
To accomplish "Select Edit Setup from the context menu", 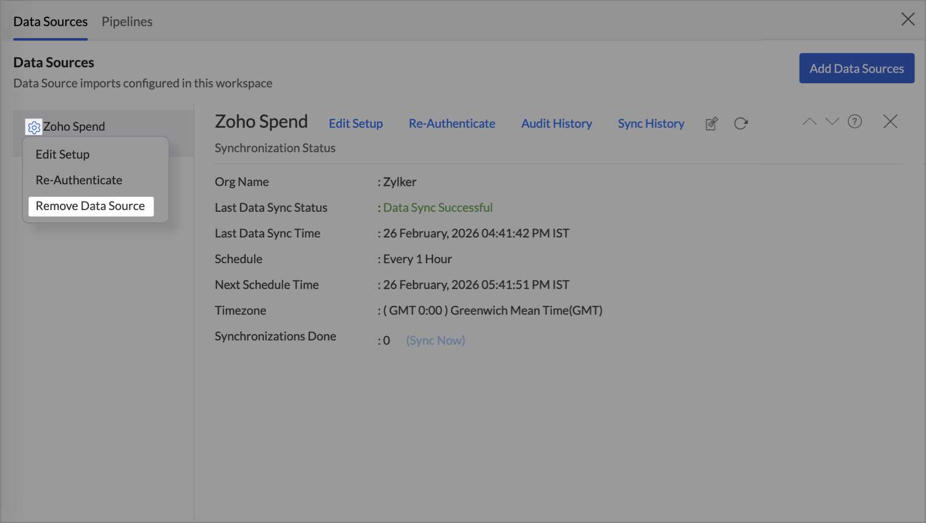I will (x=62, y=155).
